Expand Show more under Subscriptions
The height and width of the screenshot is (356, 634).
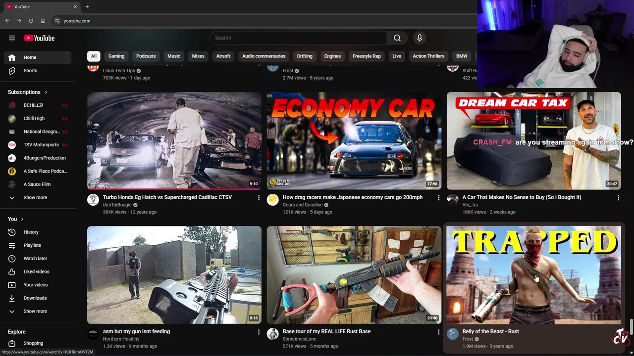click(38, 198)
